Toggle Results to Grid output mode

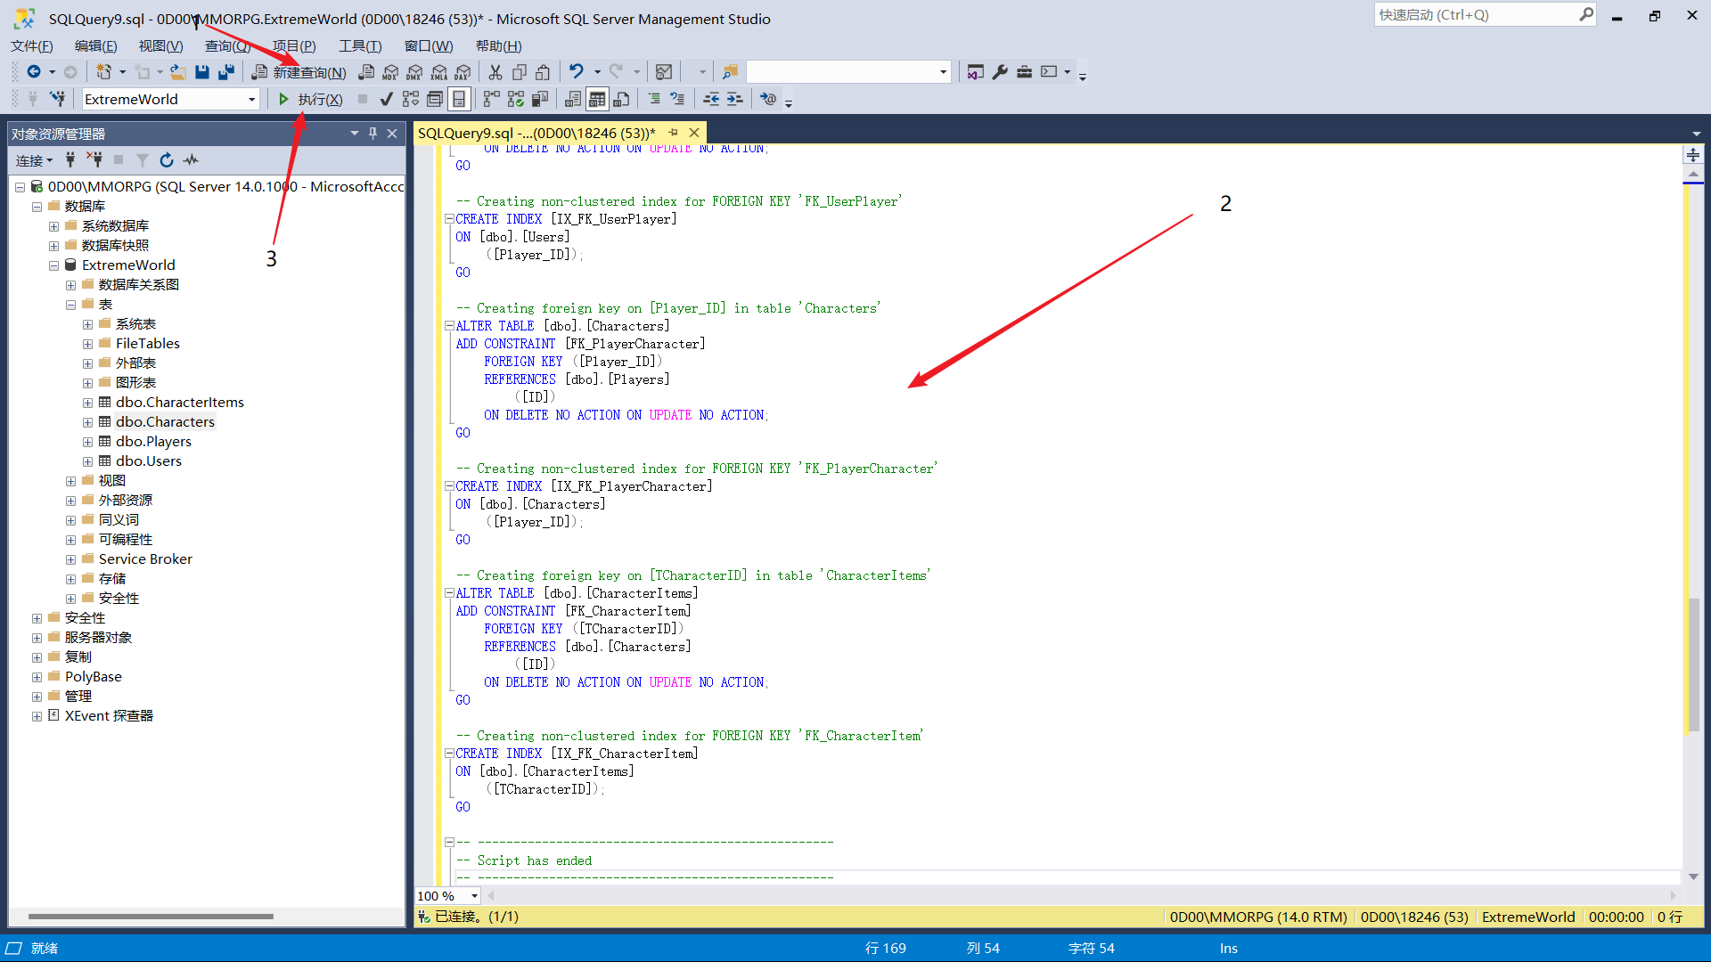tap(597, 99)
